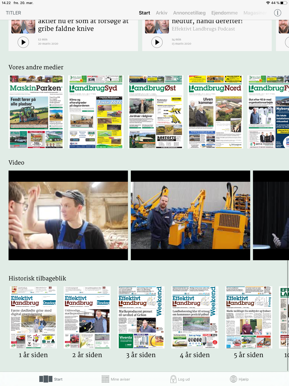Switch to the Arkiv tab
The height and width of the screenshot is (386, 289).
pos(162,13)
